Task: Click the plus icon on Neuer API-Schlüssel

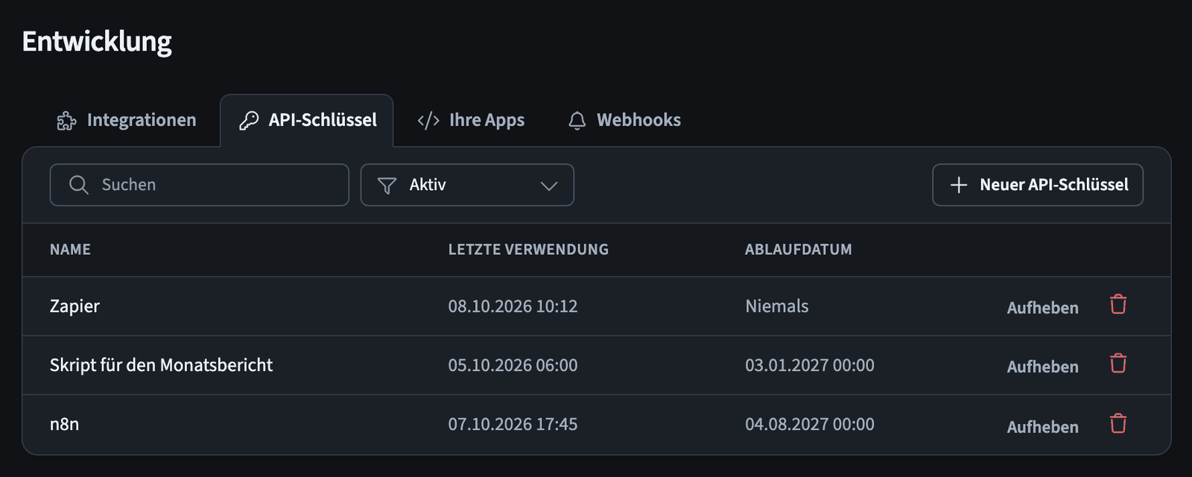Action: [x=959, y=185]
